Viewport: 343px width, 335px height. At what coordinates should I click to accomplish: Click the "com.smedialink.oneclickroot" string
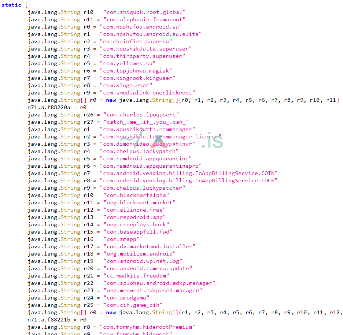pos(147,93)
